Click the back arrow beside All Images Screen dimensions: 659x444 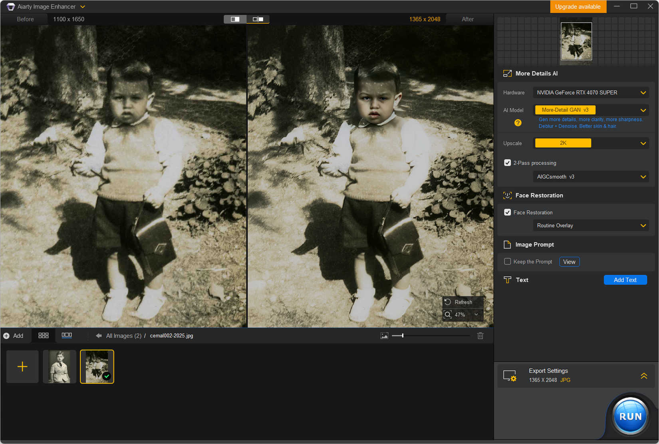click(99, 336)
